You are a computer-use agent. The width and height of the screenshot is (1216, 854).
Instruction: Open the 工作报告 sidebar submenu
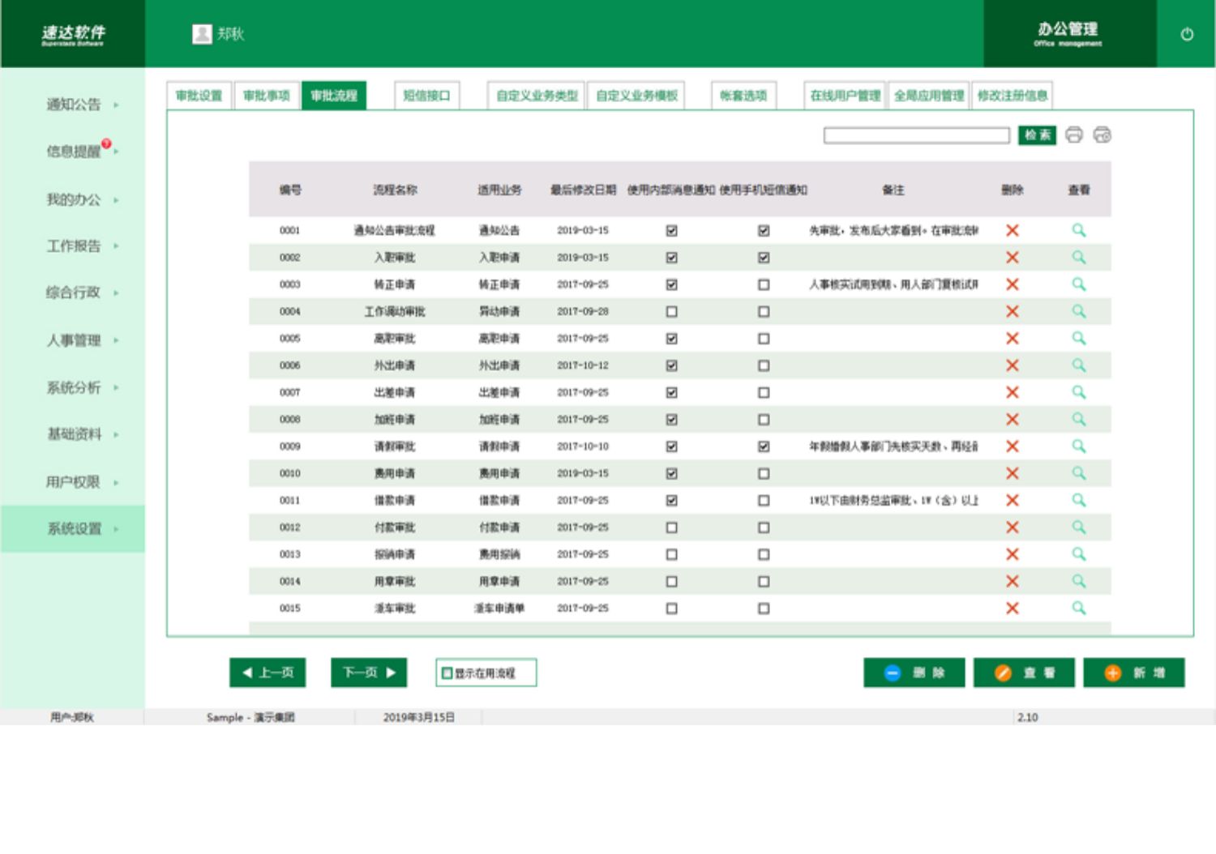(73, 246)
